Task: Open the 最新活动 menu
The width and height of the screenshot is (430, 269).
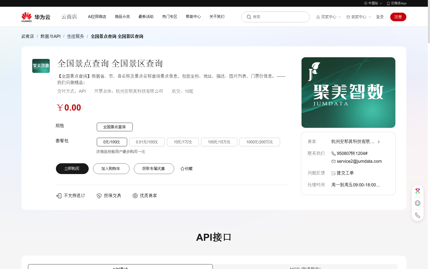Action: pos(146,17)
